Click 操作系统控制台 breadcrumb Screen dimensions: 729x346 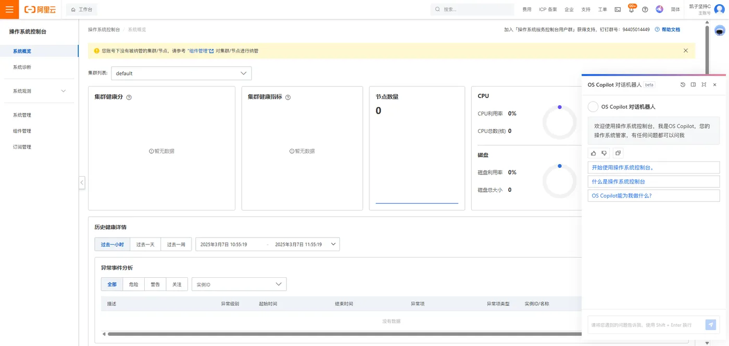[104, 30]
